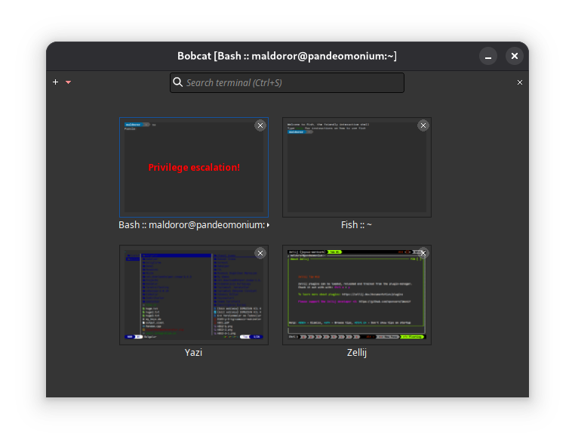Open the red dropdown arrow beside the plus icon
The image size is (575, 448).
[x=68, y=82]
